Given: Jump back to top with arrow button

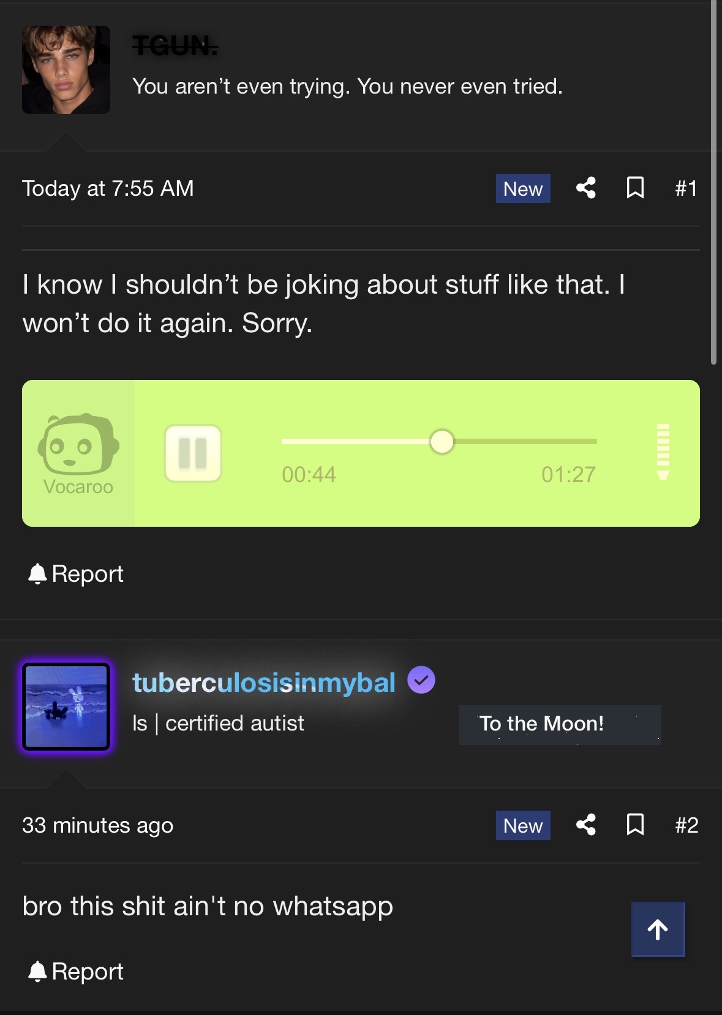Looking at the screenshot, I should click(x=658, y=929).
